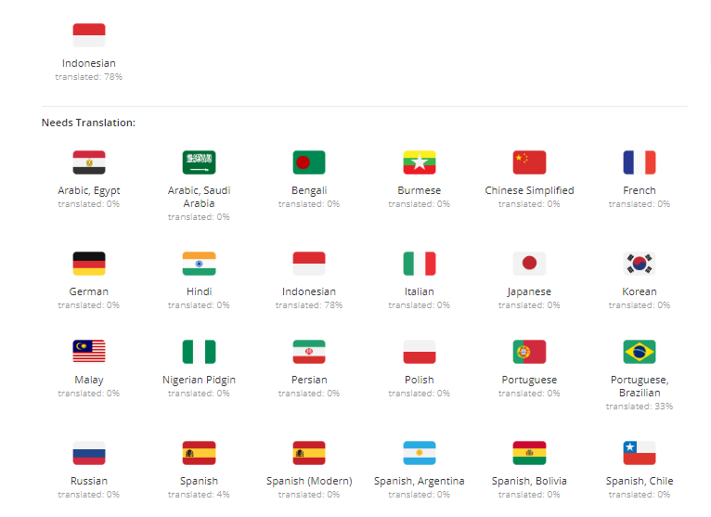Click the German flag icon
The height and width of the screenshot is (517, 711).
[x=89, y=264]
